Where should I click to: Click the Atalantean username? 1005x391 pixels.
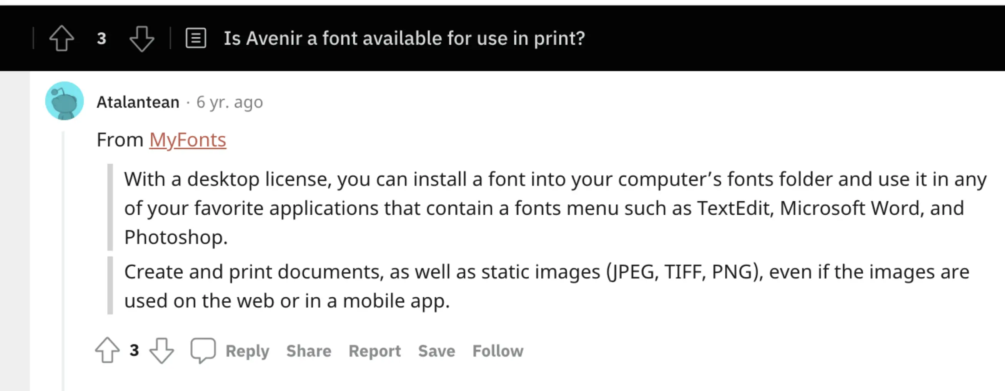(138, 102)
